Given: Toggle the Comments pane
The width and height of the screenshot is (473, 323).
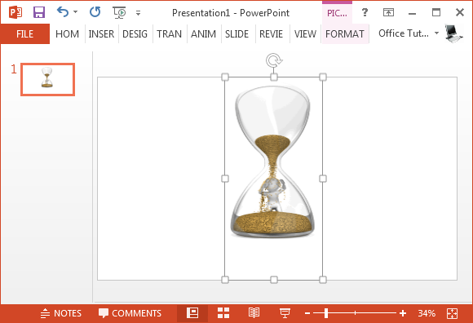Looking at the screenshot, I should (130, 313).
